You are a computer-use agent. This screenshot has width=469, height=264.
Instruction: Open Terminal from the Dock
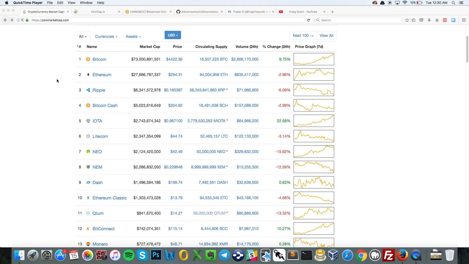click(306, 255)
